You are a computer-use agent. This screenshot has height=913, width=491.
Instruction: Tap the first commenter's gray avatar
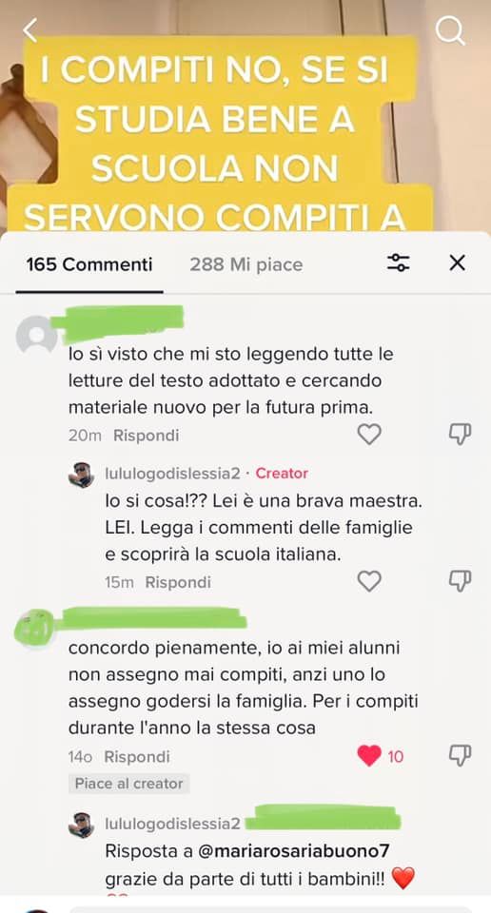pyautogui.click(x=36, y=335)
